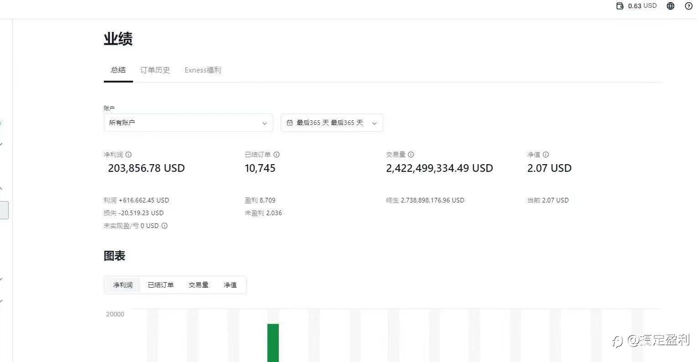This screenshot has width=697, height=362.
Task: Show info tooltip next to 已结订单
Action: (x=277, y=155)
